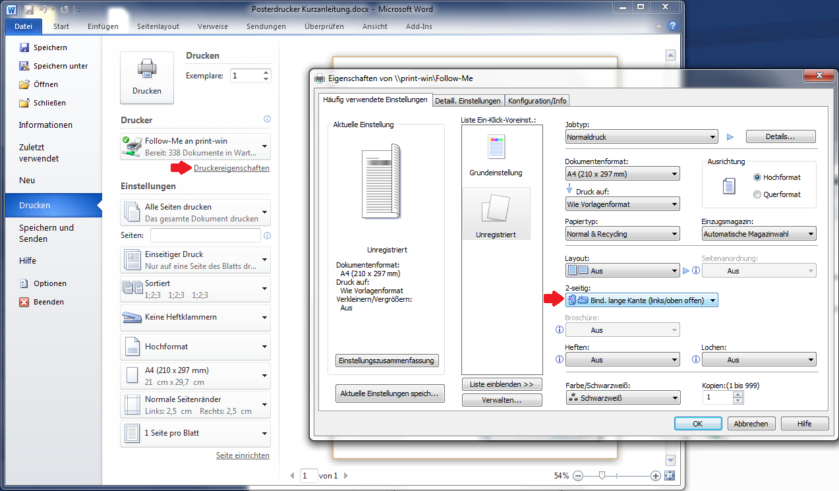Screen dimensions: 839x491
Task: Switch to the Einfügen ribbon tab
Action: (x=103, y=26)
